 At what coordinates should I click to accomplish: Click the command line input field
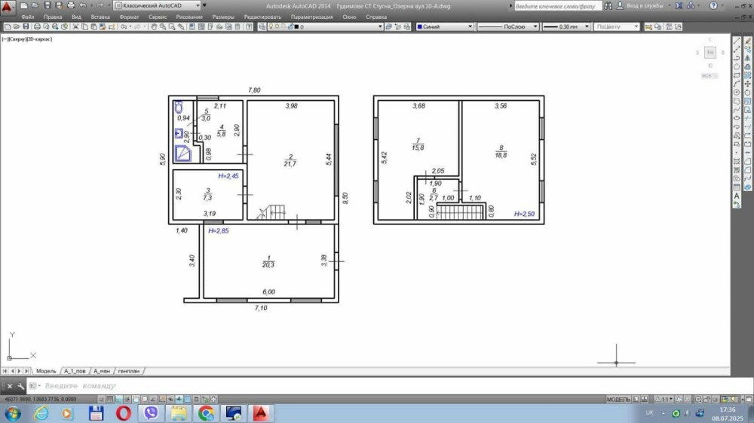tap(226, 386)
